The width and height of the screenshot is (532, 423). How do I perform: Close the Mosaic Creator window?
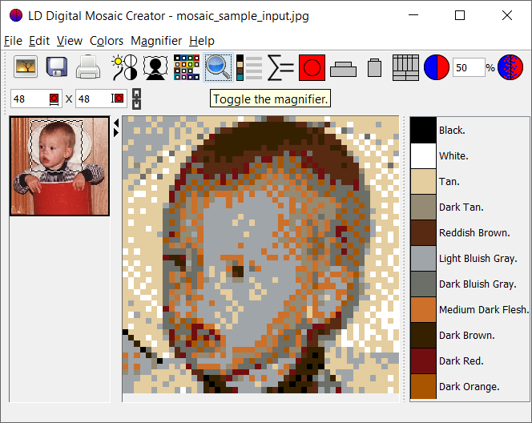pyautogui.click(x=507, y=15)
